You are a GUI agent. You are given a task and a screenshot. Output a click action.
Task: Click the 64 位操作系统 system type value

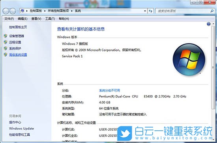point(109,108)
